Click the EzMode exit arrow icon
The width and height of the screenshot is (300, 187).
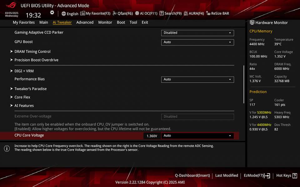point(267,175)
